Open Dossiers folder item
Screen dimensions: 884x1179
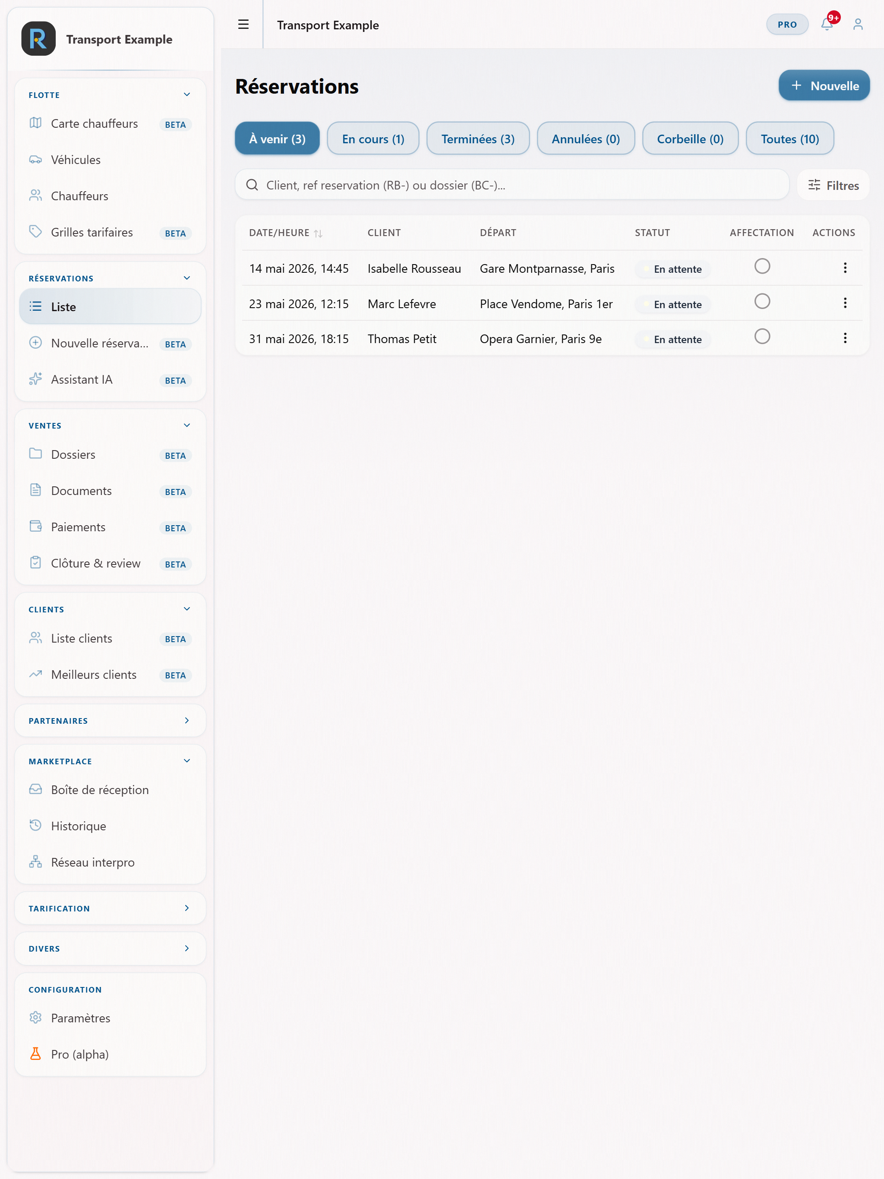[x=110, y=454]
